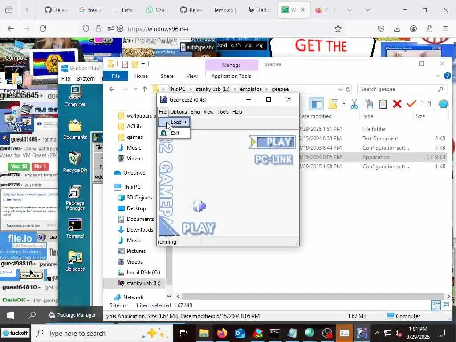Open the Tools menu in GeePee32

coord(223,112)
